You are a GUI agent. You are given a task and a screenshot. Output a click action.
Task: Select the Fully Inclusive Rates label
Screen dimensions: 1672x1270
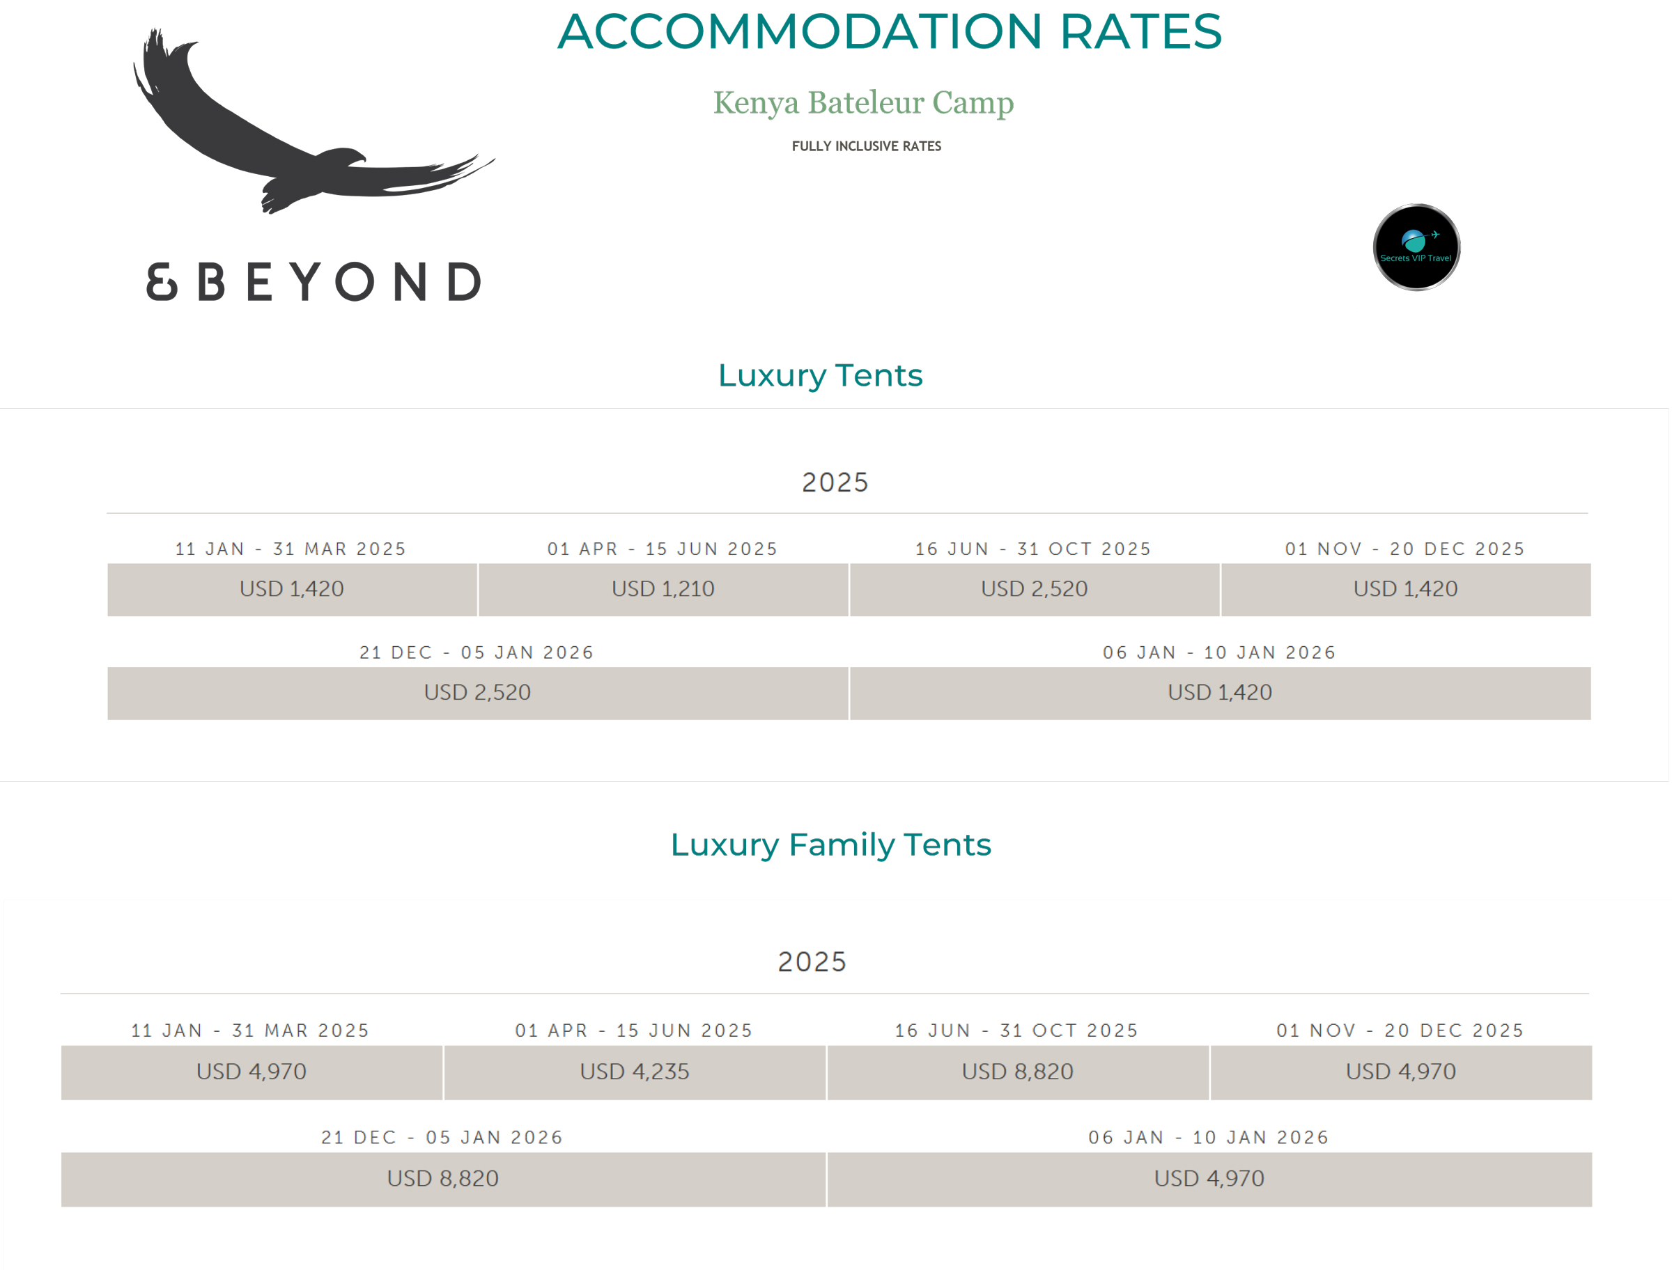[867, 147]
